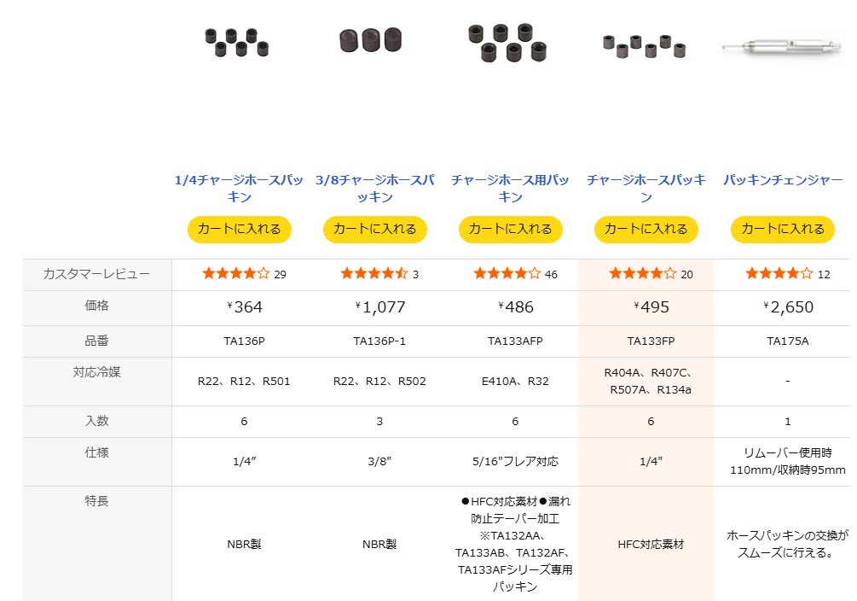Open the 1/4チャージホースパッキン product thumbnail

[237, 42]
